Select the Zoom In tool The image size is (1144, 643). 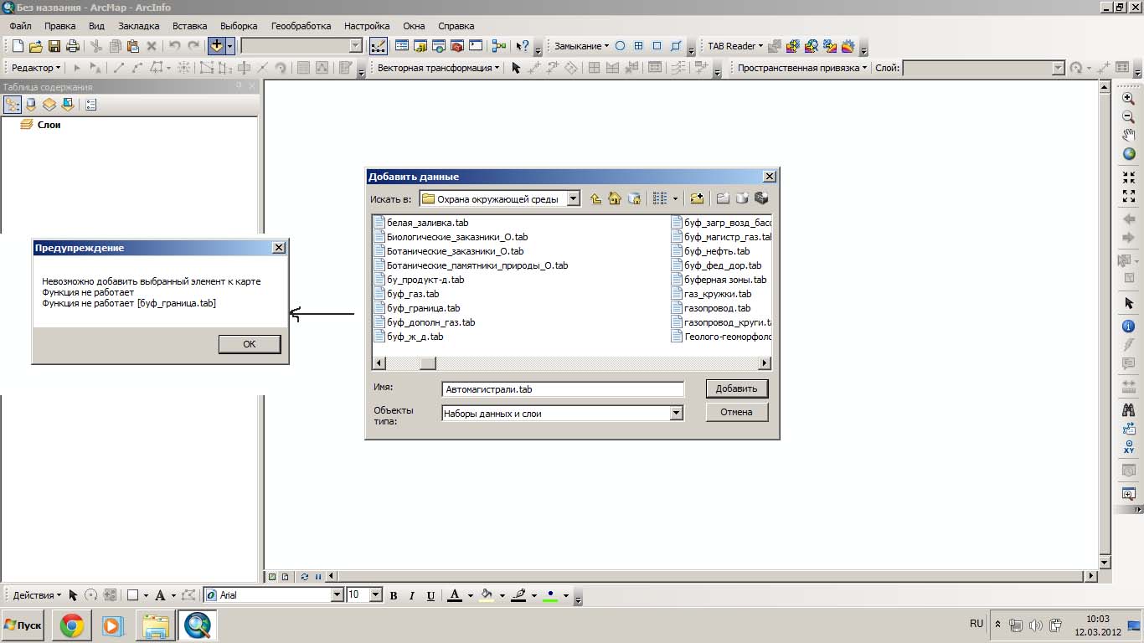(1128, 98)
